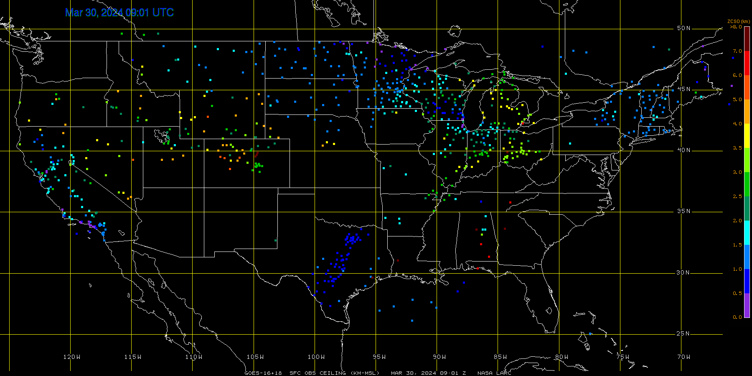Click the GOES-16+18 footer text

coord(263,373)
